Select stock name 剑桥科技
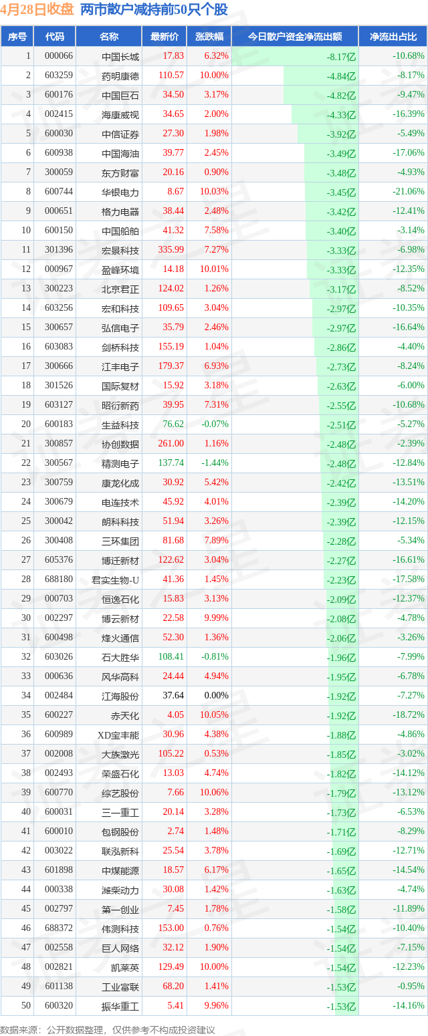Screen dimensions: 428x1036 (x=121, y=347)
